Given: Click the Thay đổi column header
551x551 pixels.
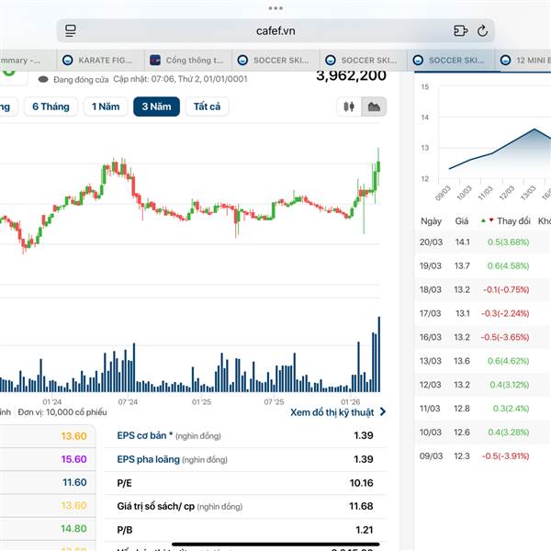Looking at the screenshot, I should 513,221.
